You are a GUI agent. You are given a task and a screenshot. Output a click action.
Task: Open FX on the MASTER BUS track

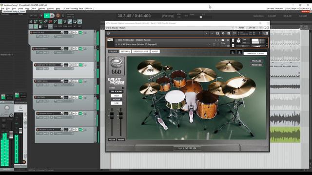(x=80, y=33)
